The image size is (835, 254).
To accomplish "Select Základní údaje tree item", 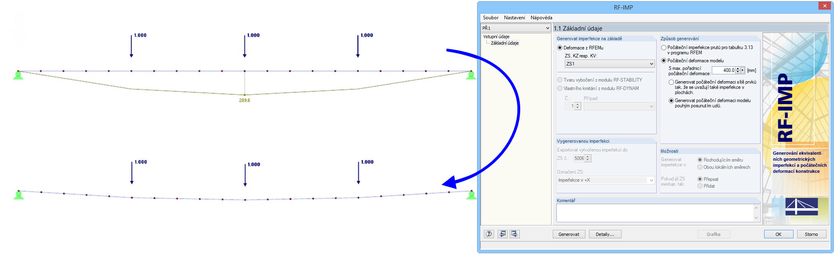I will 504,43.
